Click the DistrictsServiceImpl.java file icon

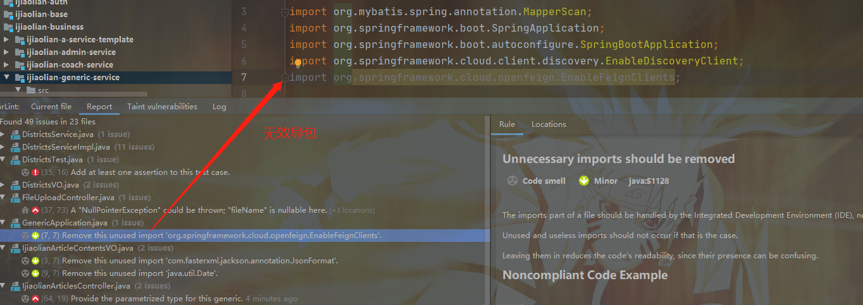point(15,147)
